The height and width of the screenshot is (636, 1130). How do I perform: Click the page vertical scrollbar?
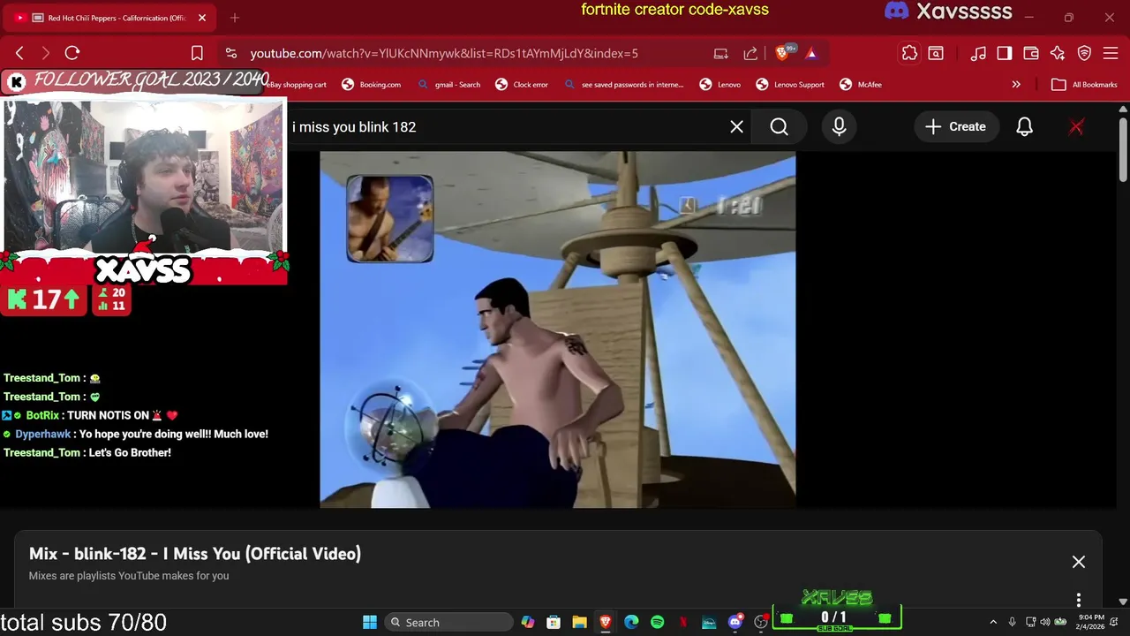(1122, 148)
